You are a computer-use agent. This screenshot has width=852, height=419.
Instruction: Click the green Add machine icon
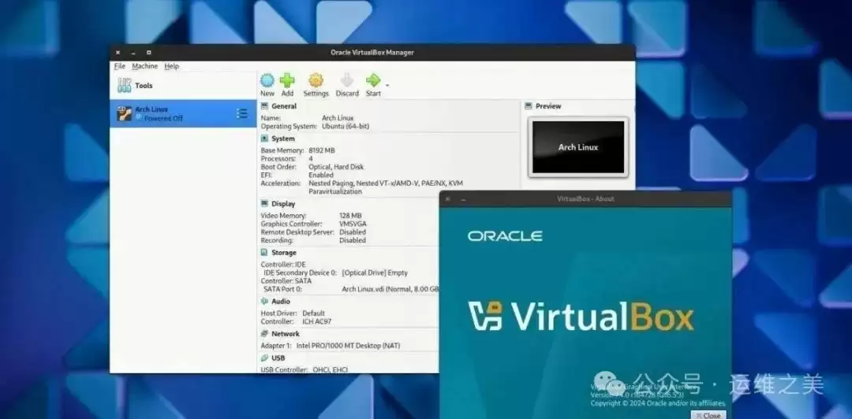(x=287, y=80)
